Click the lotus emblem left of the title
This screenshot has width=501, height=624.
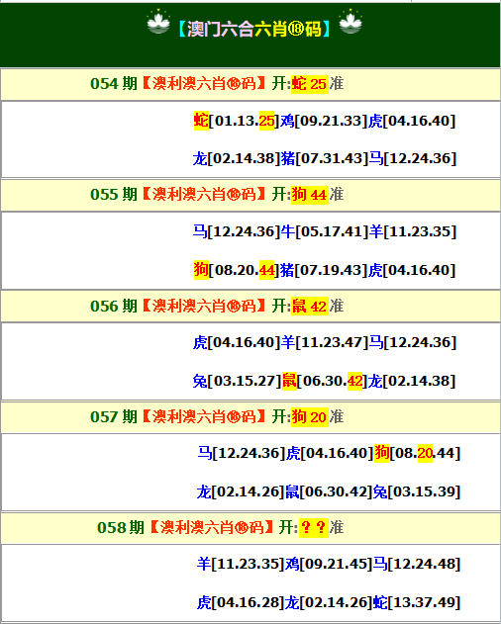pos(158,22)
